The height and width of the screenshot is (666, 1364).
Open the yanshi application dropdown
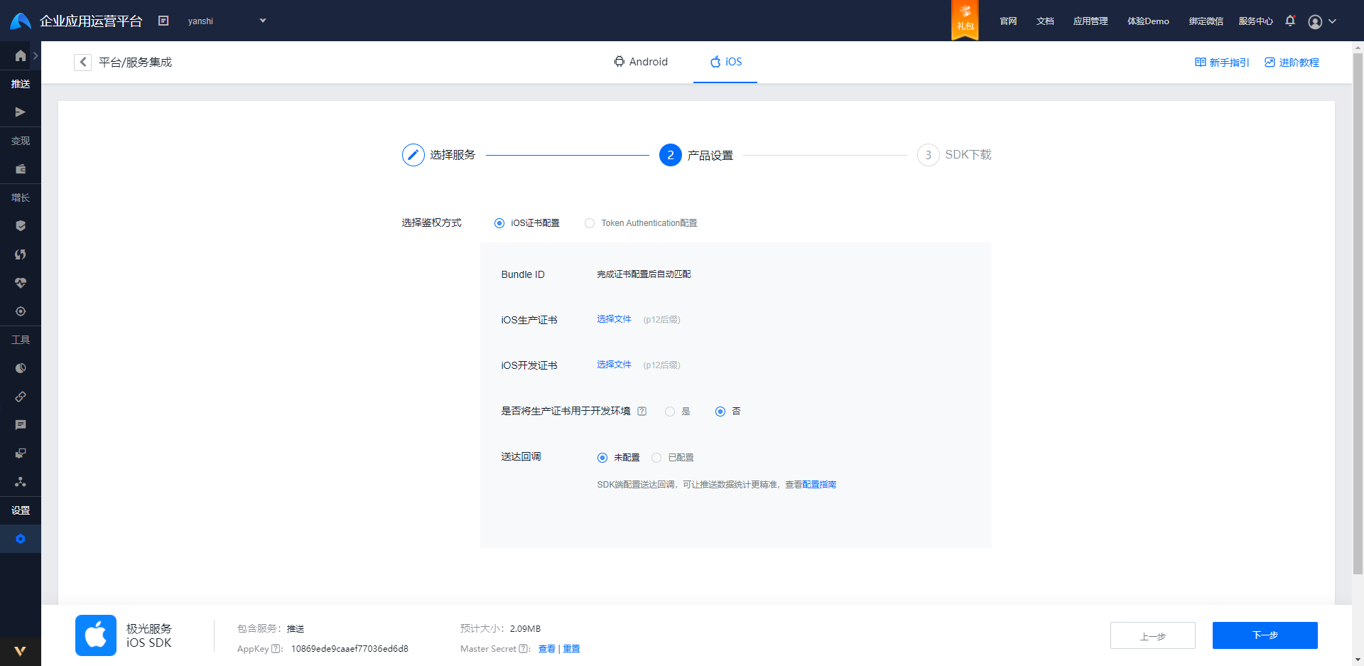pyautogui.click(x=227, y=21)
